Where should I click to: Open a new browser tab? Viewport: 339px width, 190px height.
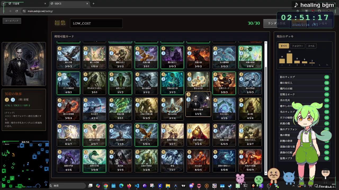(x=93, y=3)
